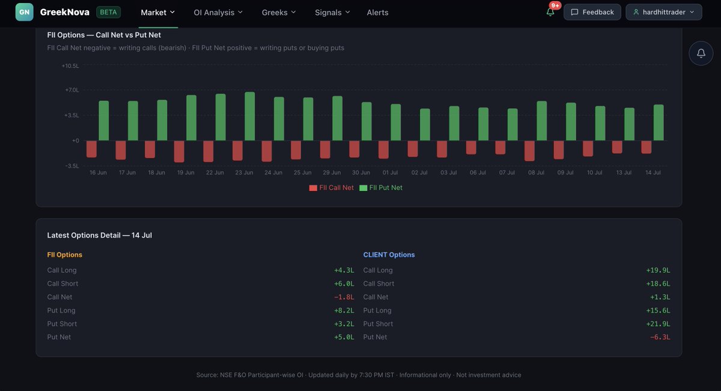Click the 16 Jun axis label
Viewport: 721px width, 391px height.
98,172
